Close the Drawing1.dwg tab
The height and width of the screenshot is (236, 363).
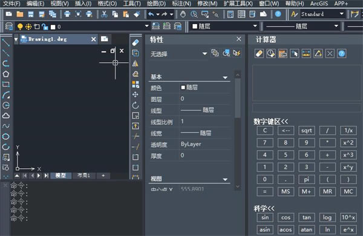[93, 39]
